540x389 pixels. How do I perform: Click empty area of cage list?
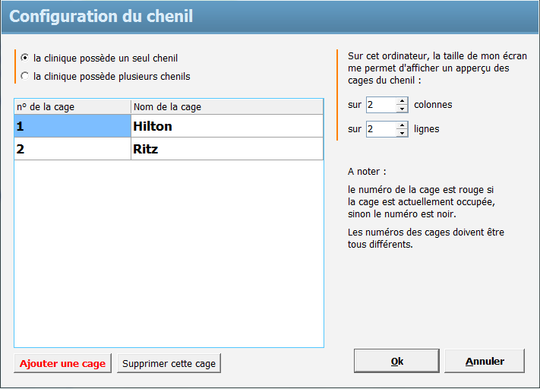[169, 251]
